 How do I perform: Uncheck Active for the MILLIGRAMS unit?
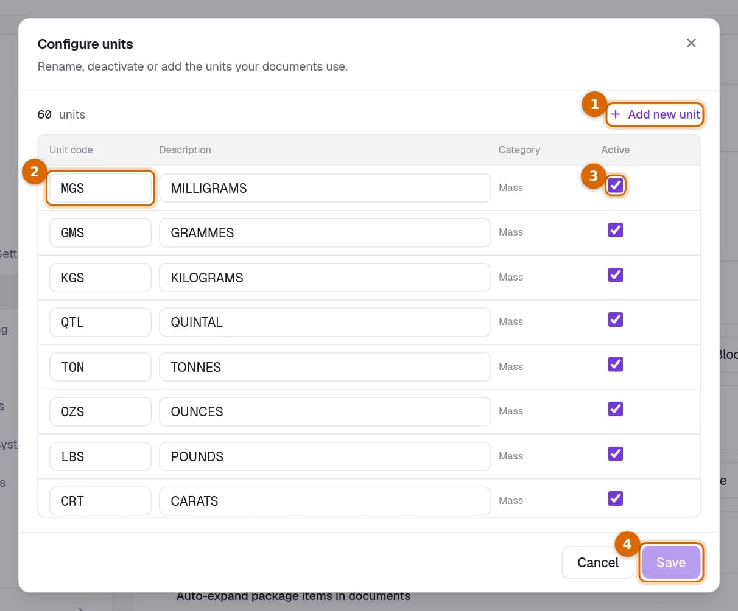point(616,185)
